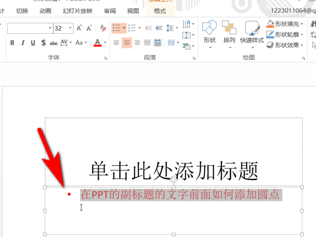
Task: Toggle bullet list button
Action: click(116, 28)
